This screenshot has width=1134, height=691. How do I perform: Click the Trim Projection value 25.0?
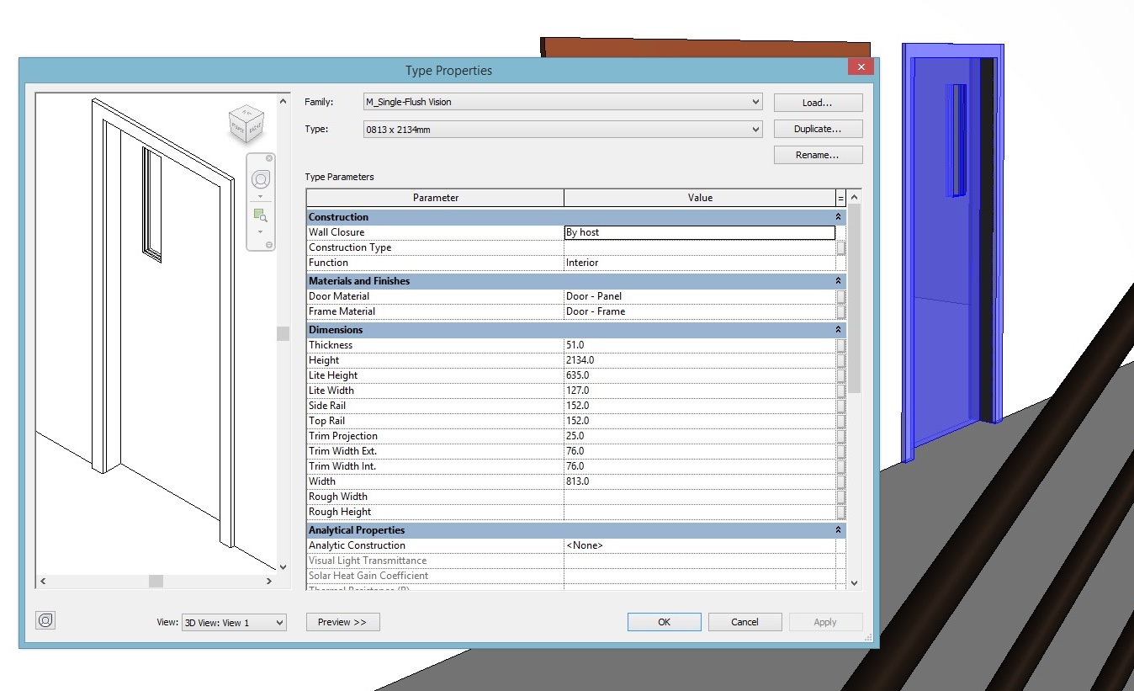click(x=699, y=436)
